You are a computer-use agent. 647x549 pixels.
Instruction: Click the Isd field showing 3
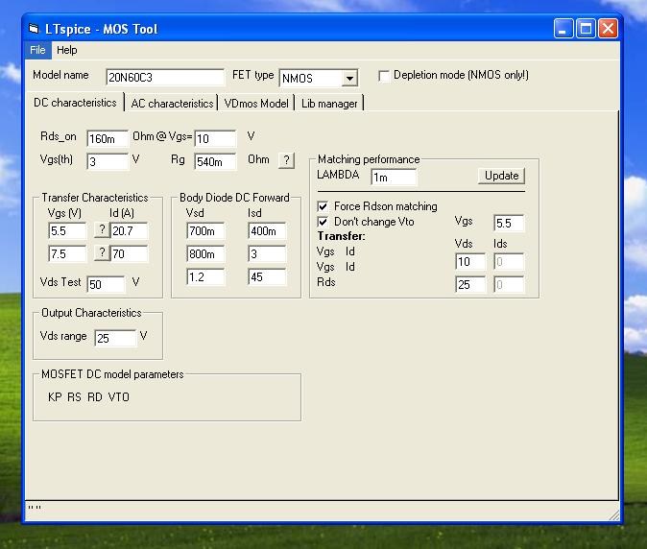pyautogui.click(x=267, y=253)
